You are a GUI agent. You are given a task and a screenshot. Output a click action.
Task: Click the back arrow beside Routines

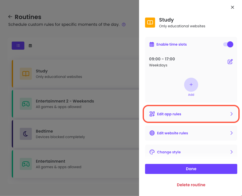click(x=10, y=17)
